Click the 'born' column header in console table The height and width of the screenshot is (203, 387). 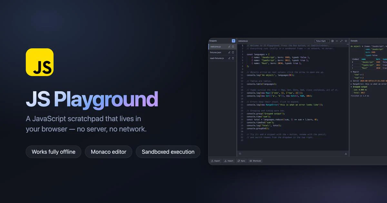(378, 59)
